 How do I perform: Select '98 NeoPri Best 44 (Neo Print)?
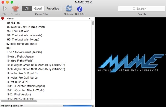[x=25, y=27]
